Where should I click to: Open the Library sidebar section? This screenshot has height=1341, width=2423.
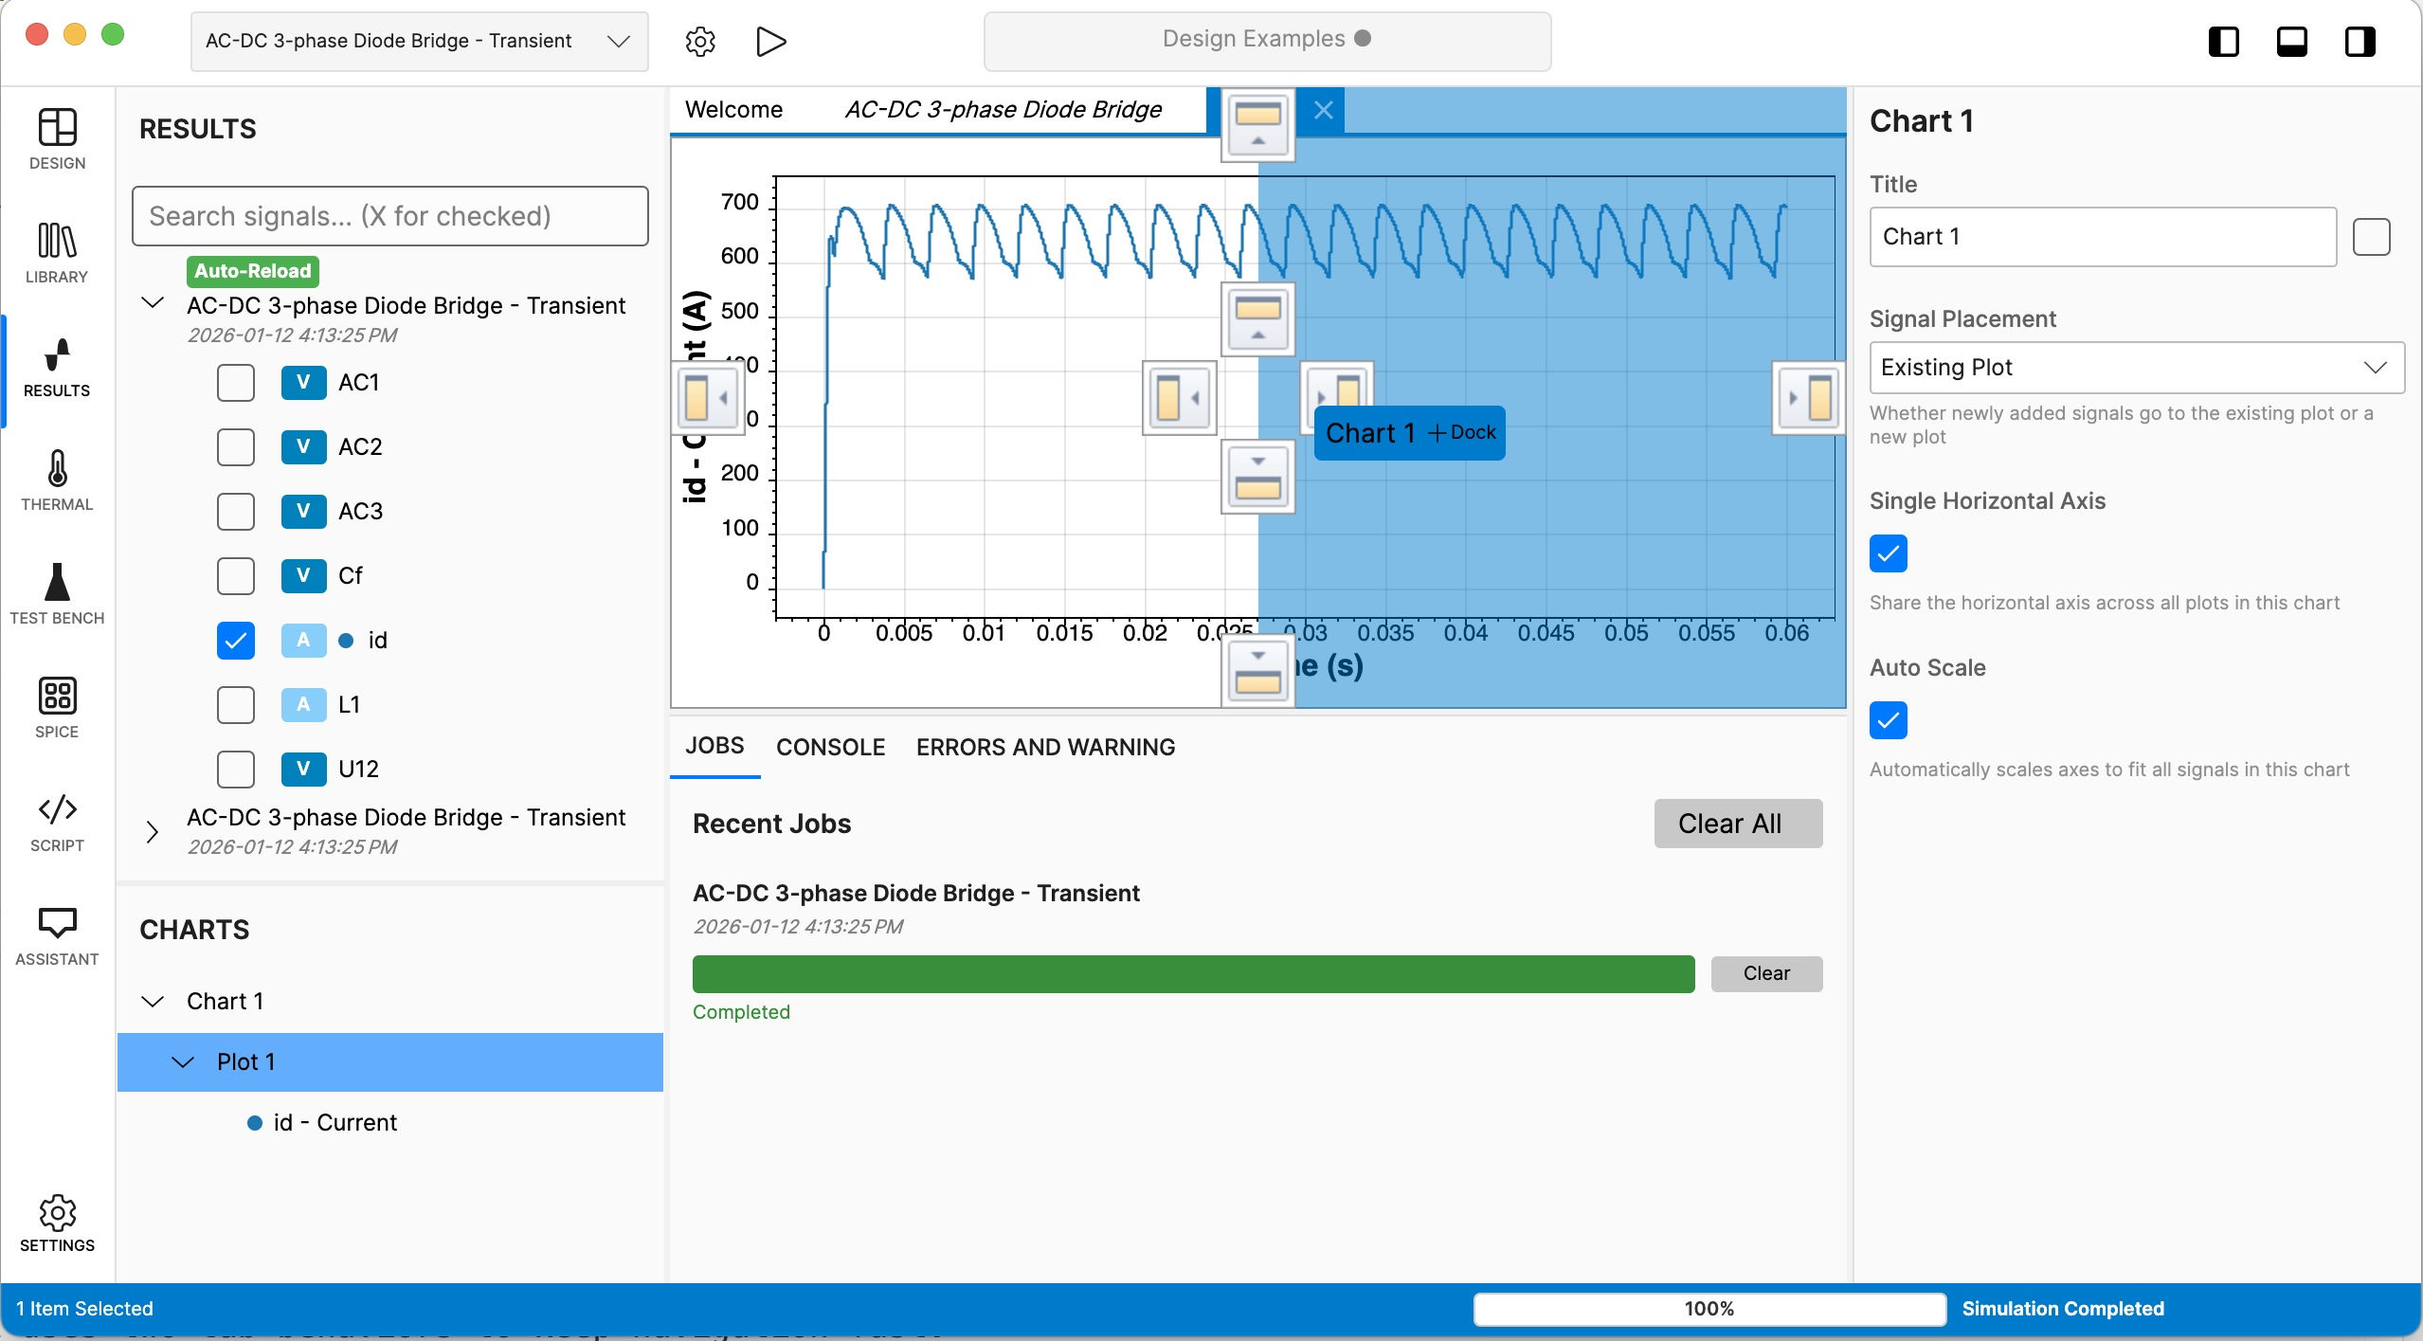coord(57,252)
